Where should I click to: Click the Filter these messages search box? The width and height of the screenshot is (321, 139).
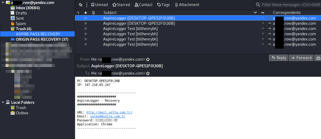(x=288, y=5)
